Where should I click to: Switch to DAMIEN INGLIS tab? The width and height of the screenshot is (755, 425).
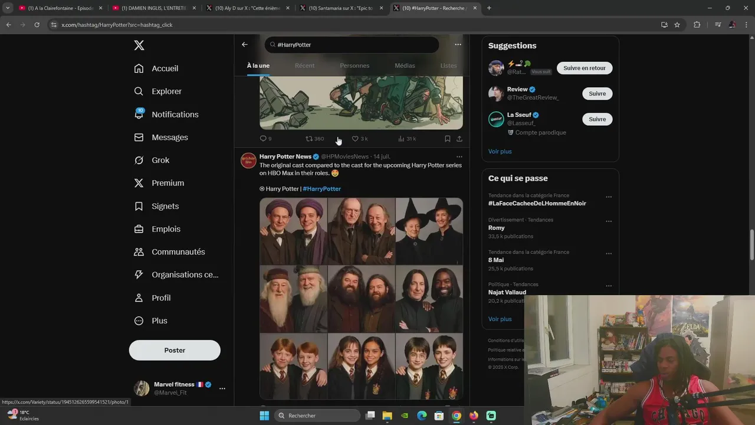tap(153, 8)
